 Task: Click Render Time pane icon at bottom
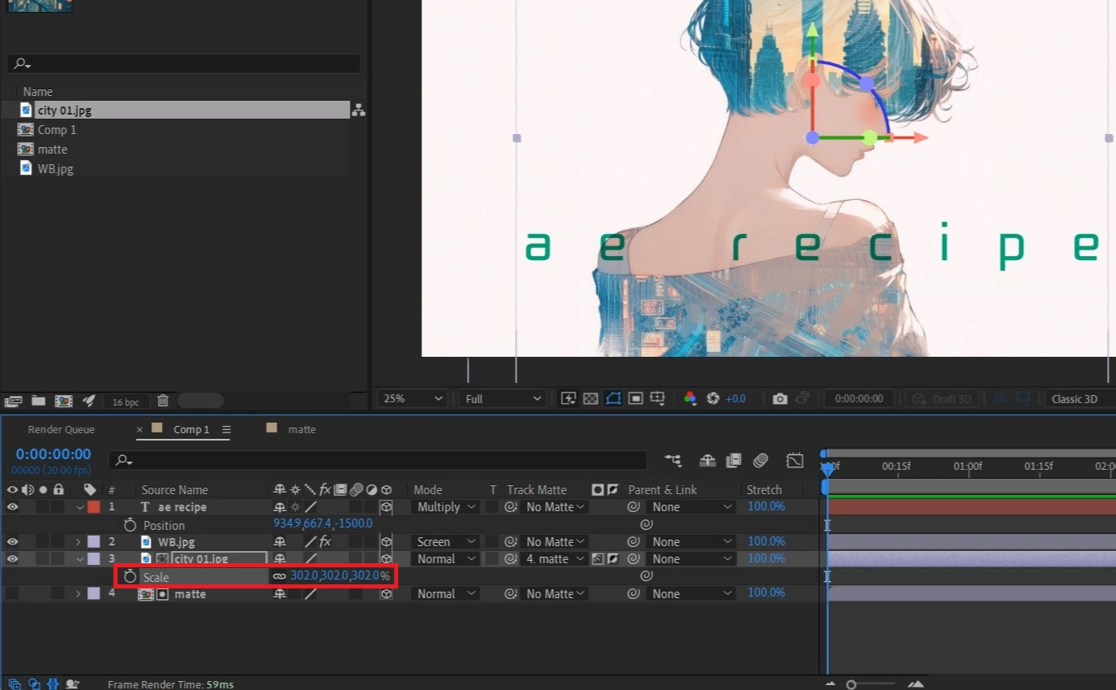(x=72, y=684)
